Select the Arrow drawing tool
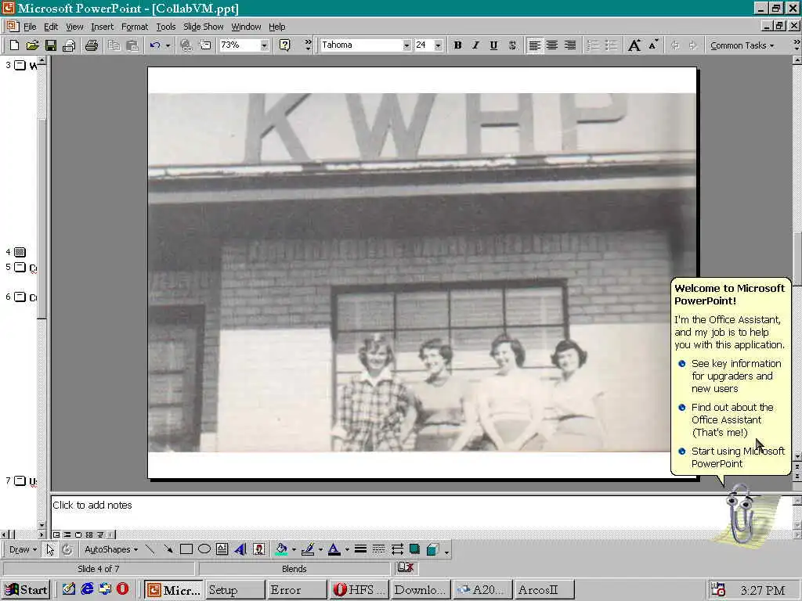802x601 pixels. (168, 549)
